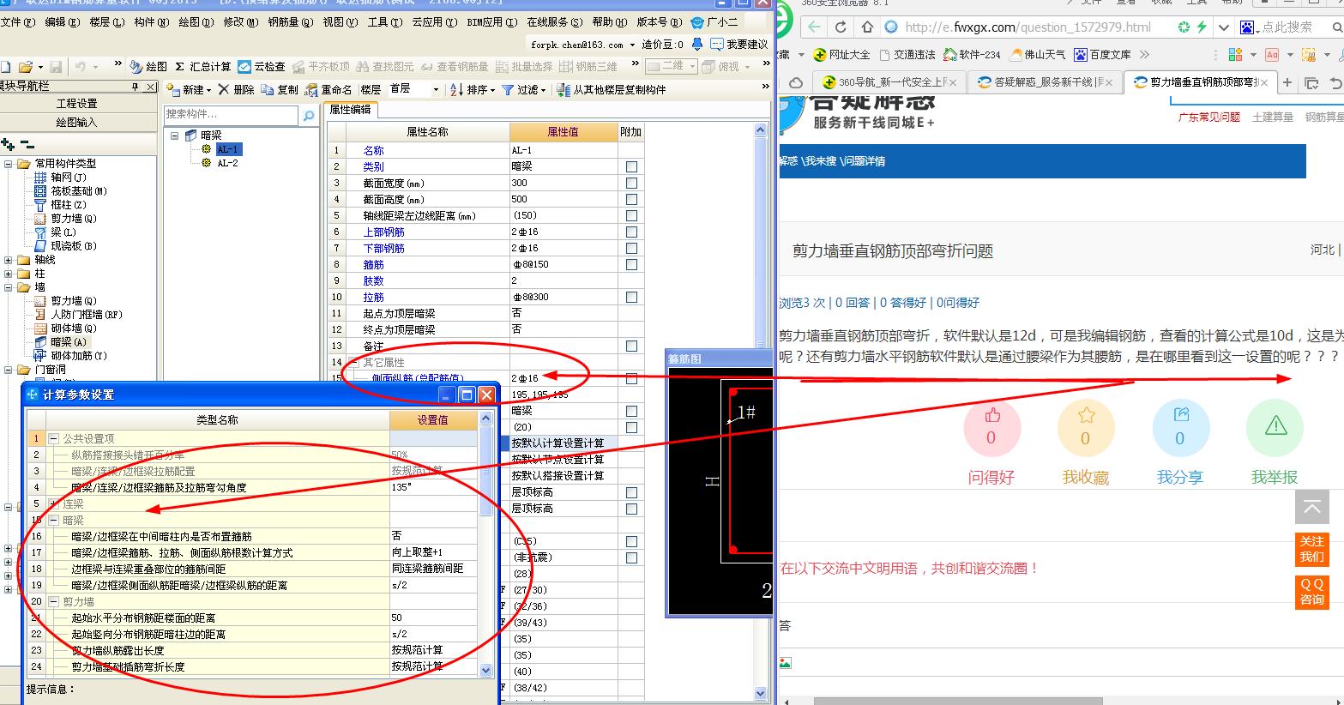
Task: Click the back-to-top arrow on the web page
Action: (1312, 508)
